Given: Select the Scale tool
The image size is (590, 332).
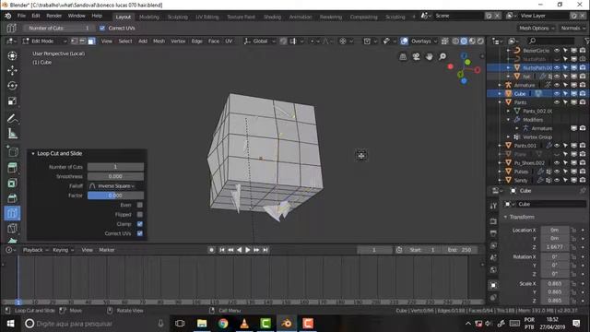Looking at the screenshot, I should [12, 101].
